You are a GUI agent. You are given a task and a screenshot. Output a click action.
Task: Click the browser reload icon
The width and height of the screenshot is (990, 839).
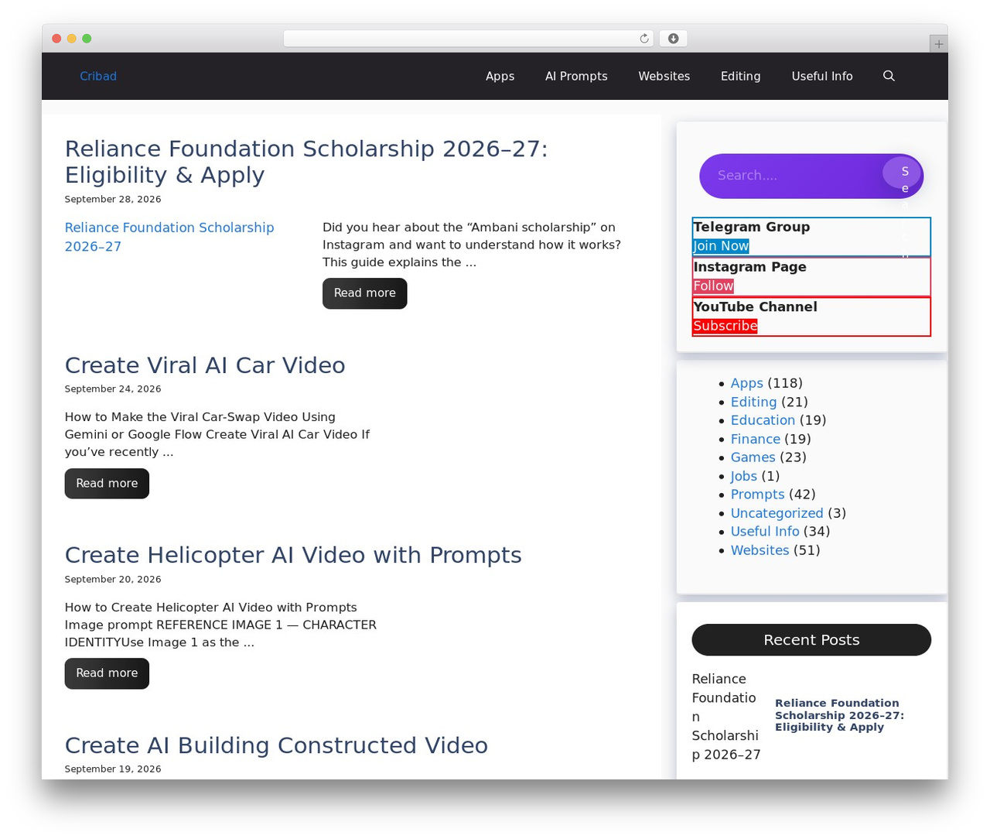643,39
